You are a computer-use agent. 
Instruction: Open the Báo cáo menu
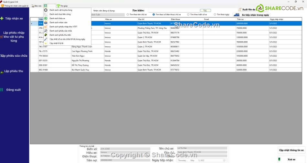(x=36, y=6)
